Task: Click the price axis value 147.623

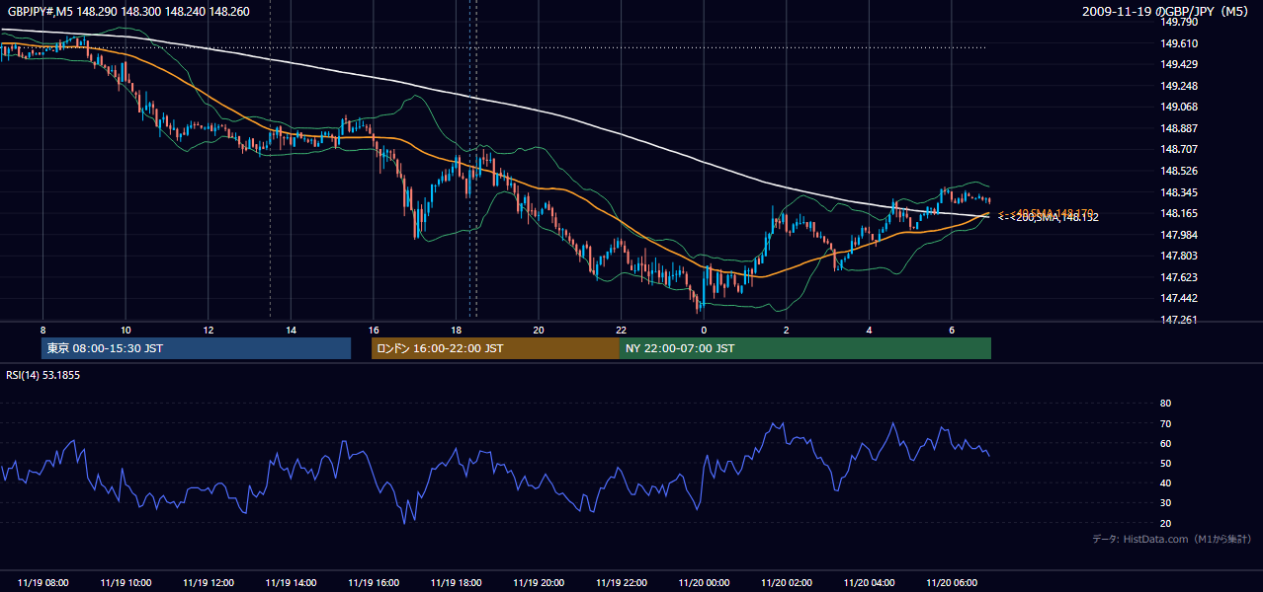Action: pyautogui.click(x=1178, y=278)
